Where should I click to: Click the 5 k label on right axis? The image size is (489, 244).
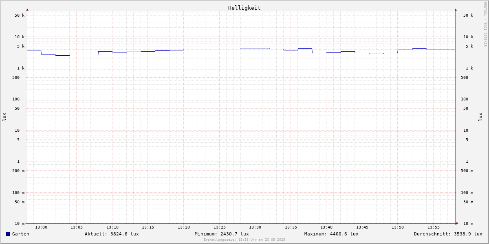[469, 46]
